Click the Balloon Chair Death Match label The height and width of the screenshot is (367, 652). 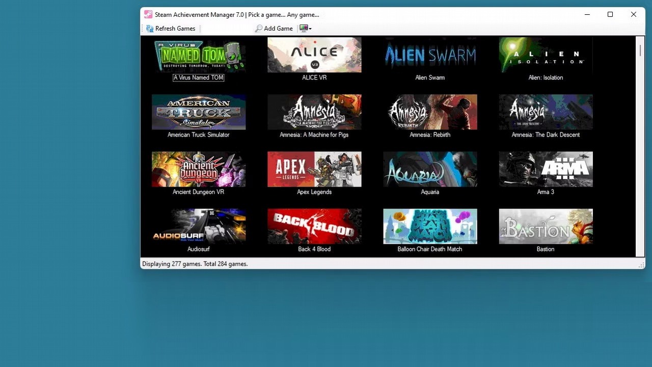pyautogui.click(x=430, y=249)
